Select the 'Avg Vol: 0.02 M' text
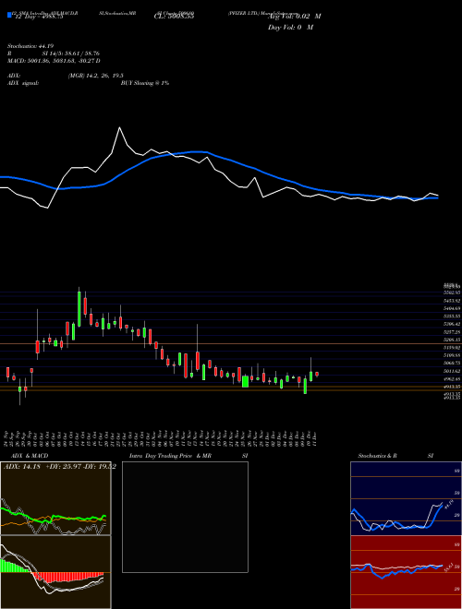Image resolution: width=462 pixels, height=609 pixels. coord(294,16)
